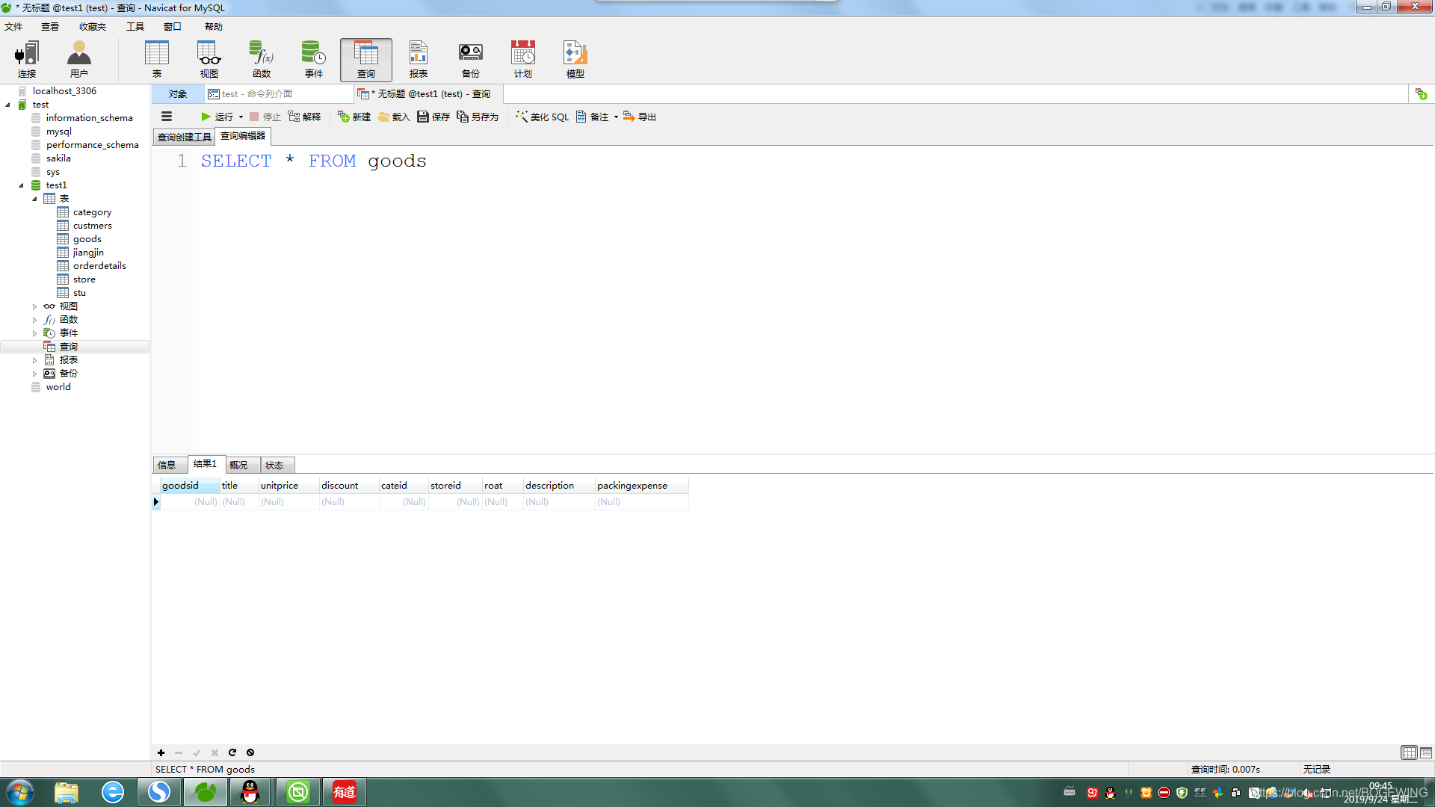Run the query with 运行 button
The height and width of the screenshot is (807, 1435).
coord(217,117)
